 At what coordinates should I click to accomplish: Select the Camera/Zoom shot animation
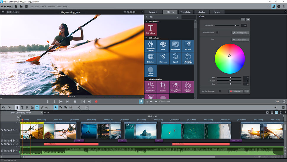[x=175, y=87]
